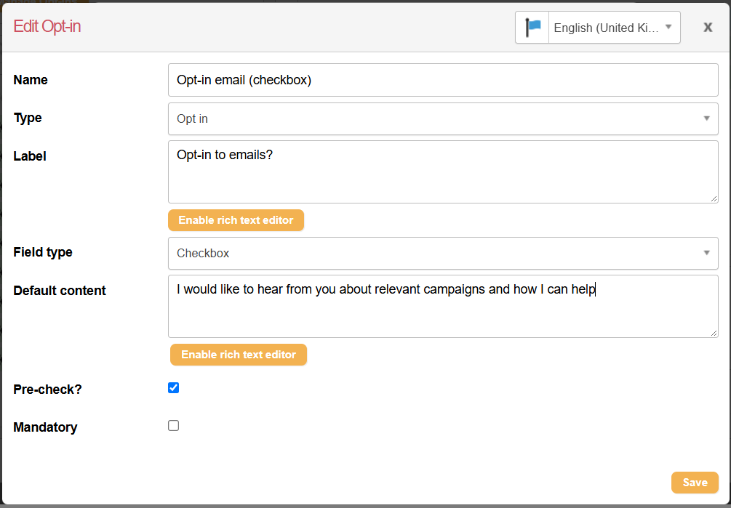Click the Field type label
Image resolution: width=731 pixels, height=508 pixels.
click(x=43, y=252)
